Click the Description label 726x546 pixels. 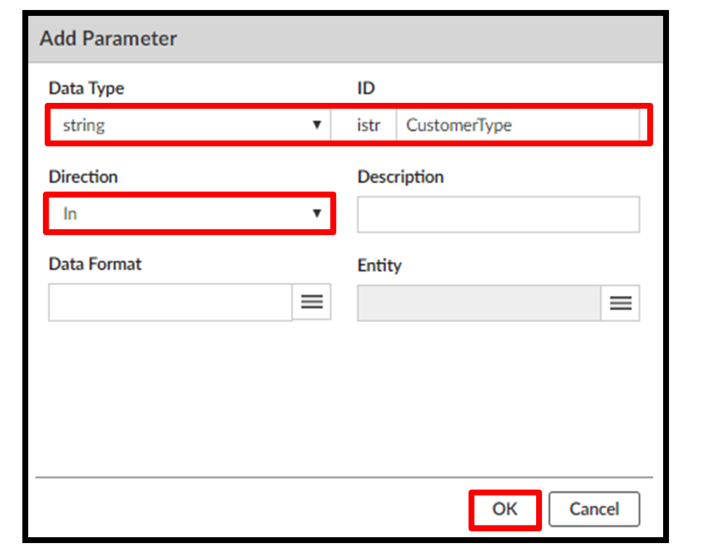pyautogui.click(x=400, y=177)
